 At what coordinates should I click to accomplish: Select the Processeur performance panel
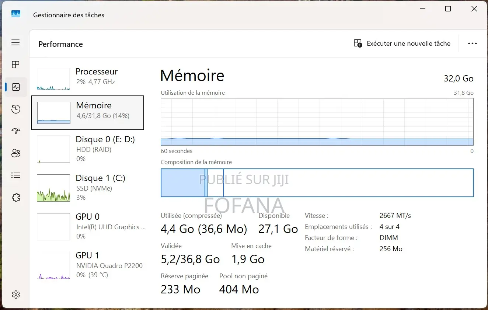point(87,79)
